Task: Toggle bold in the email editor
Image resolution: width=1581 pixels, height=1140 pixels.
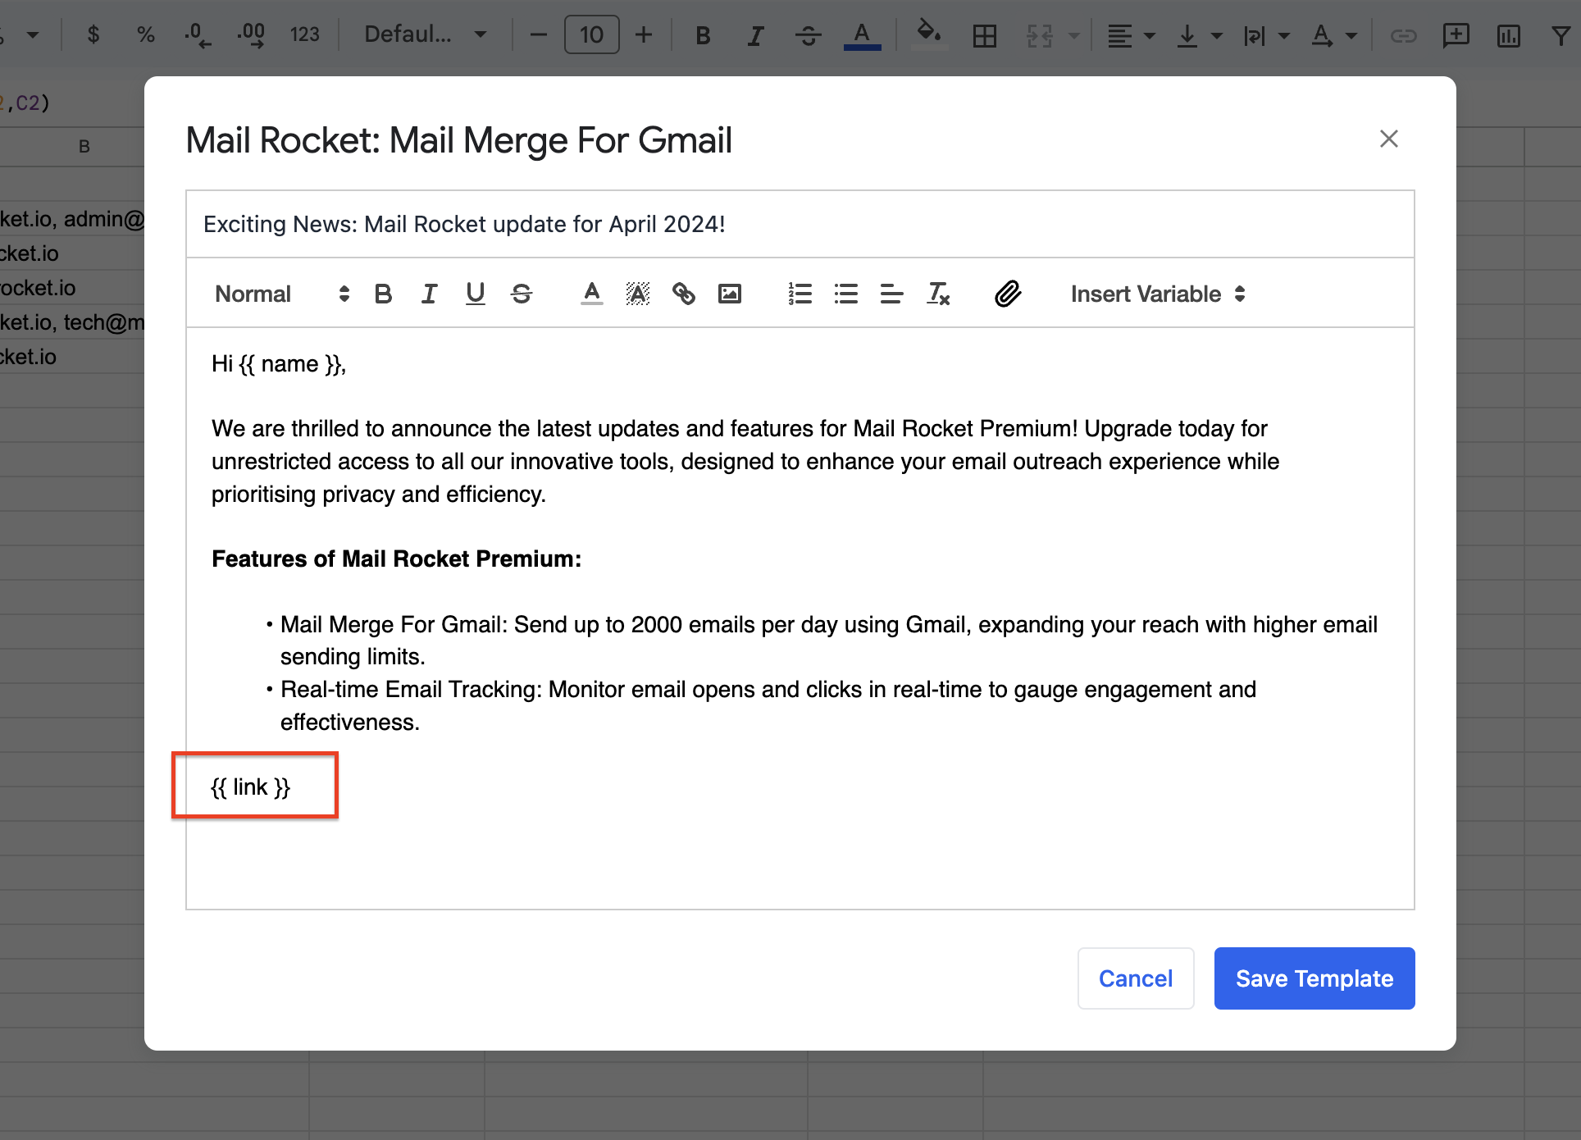Action: [382, 294]
